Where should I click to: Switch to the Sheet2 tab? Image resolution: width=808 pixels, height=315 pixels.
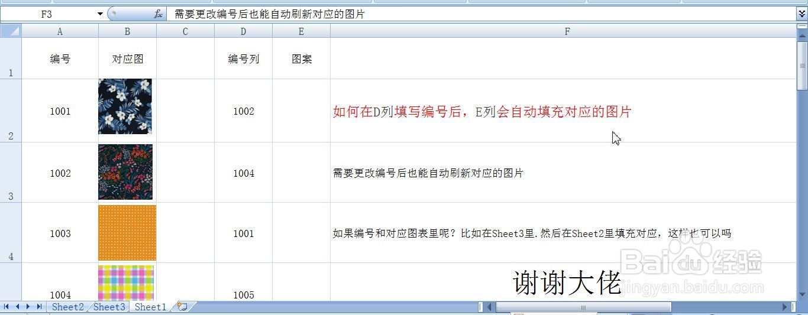pyautogui.click(x=67, y=307)
